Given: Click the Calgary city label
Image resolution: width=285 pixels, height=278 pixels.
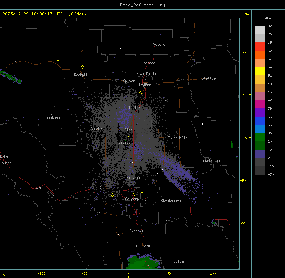Looking at the screenshot, I should [x=132, y=199].
